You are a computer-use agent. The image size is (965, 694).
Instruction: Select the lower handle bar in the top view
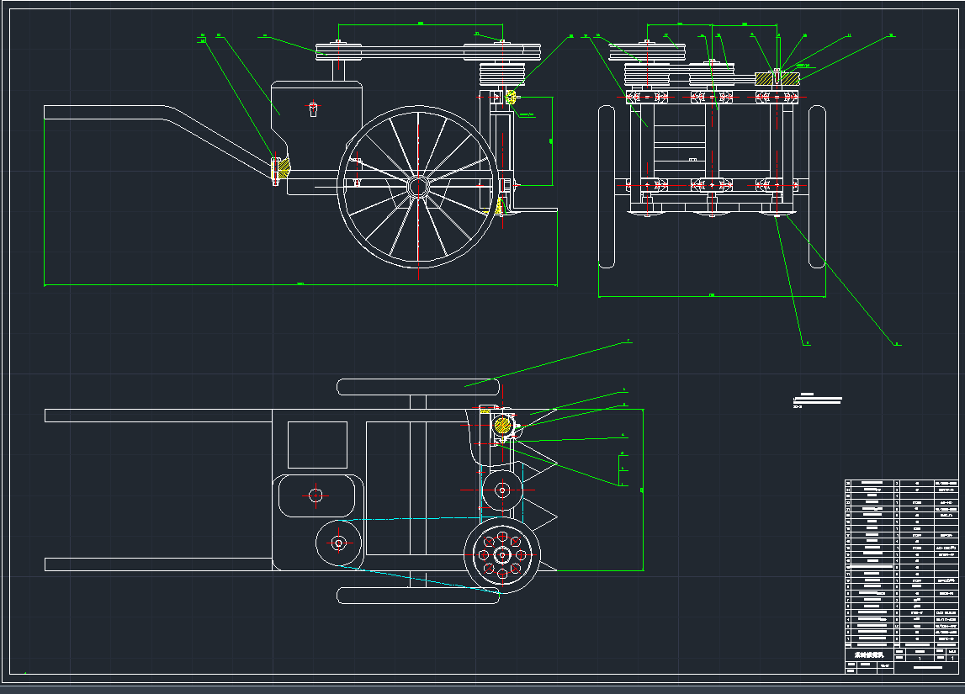point(158,564)
